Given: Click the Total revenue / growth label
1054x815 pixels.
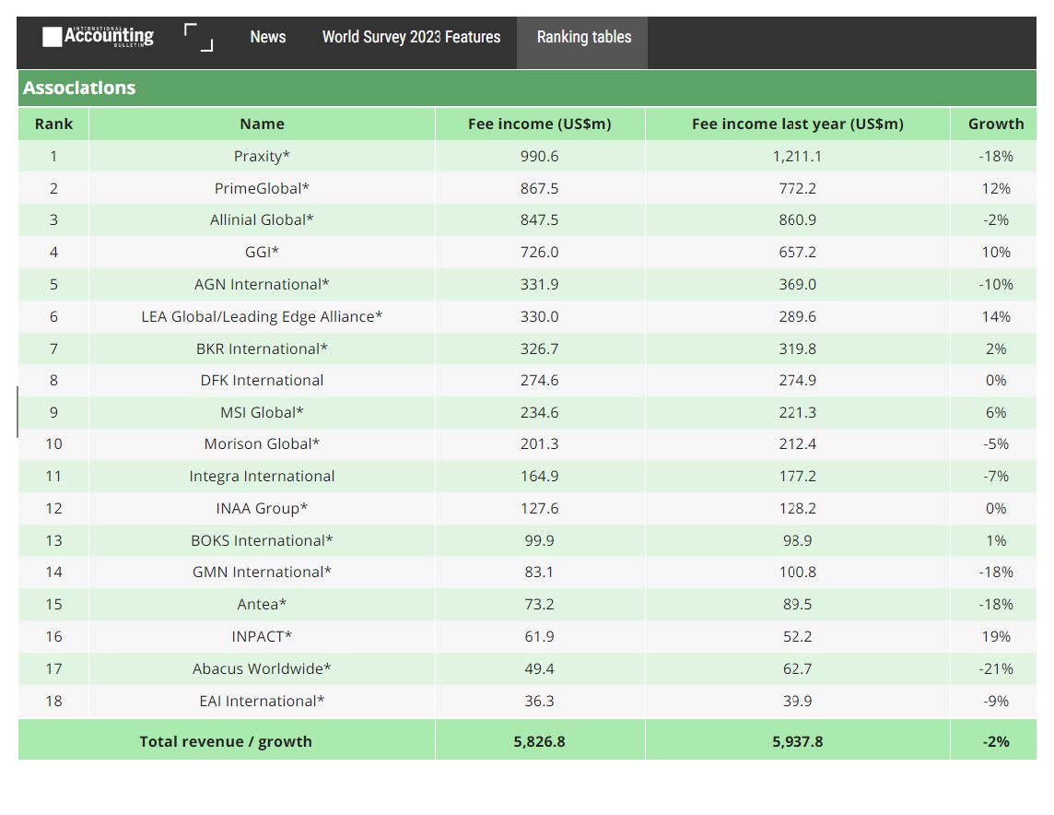Looking at the screenshot, I should coord(226,741).
